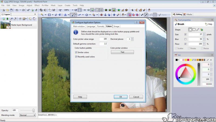The image size is (216, 122).
Task: Open the Ps-filter menu
Action: [x=45, y=5]
